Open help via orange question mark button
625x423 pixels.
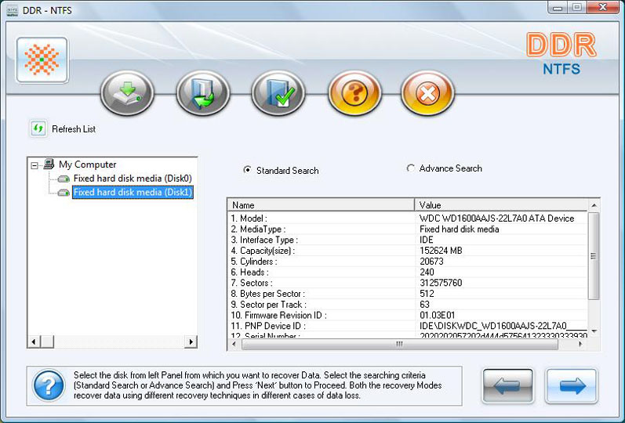[x=354, y=93]
